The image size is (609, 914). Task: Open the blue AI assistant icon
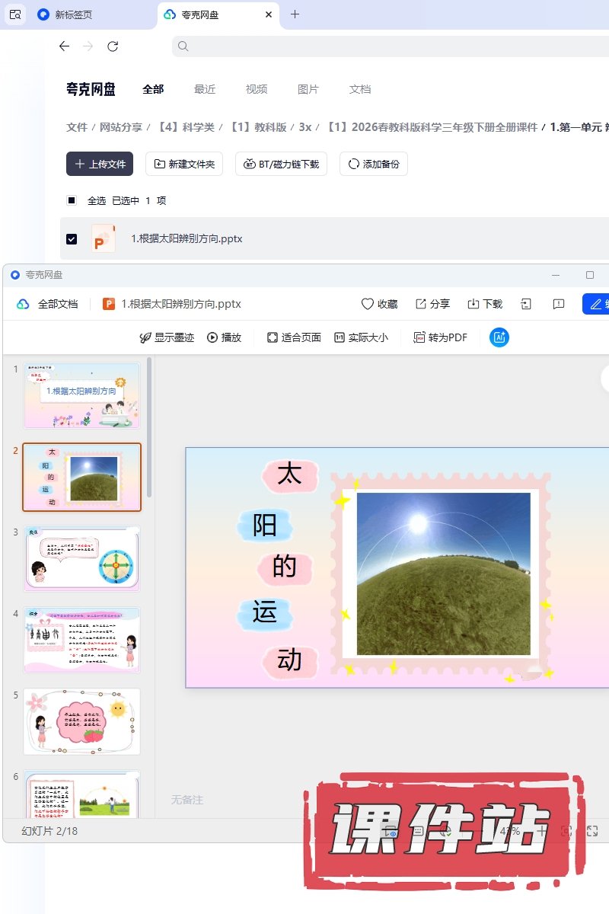coord(499,337)
